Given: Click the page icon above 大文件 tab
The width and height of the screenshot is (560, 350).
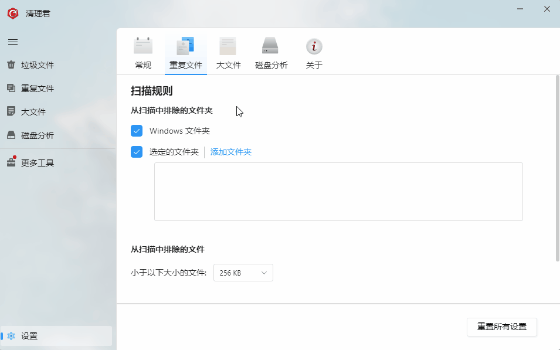Looking at the screenshot, I should 228,46.
